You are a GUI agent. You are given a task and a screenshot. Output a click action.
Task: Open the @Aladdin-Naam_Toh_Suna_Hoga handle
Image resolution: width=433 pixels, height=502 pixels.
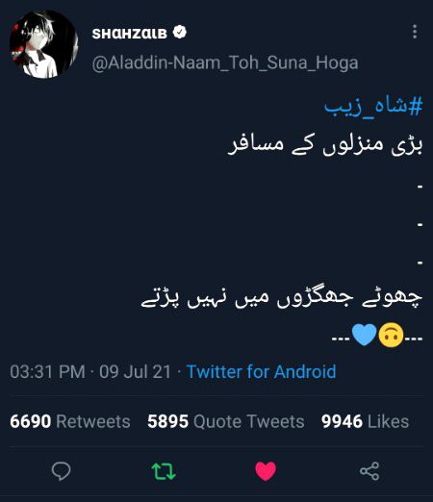click(225, 63)
